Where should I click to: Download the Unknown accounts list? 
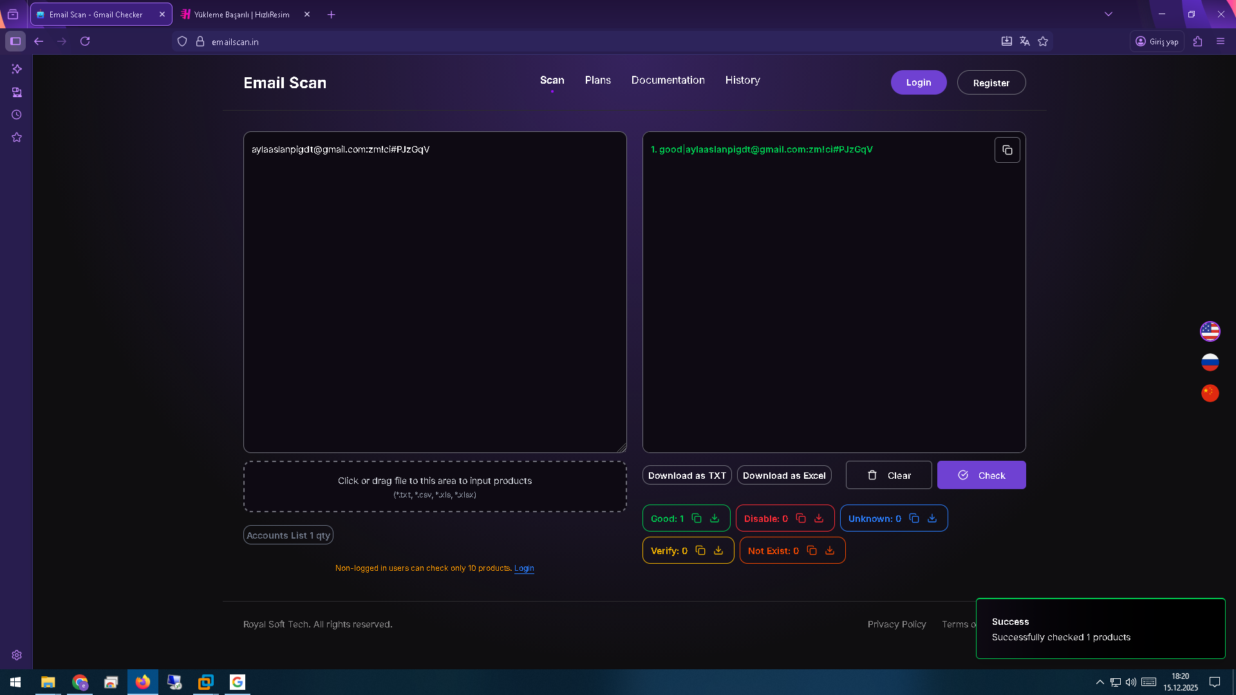point(932,518)
